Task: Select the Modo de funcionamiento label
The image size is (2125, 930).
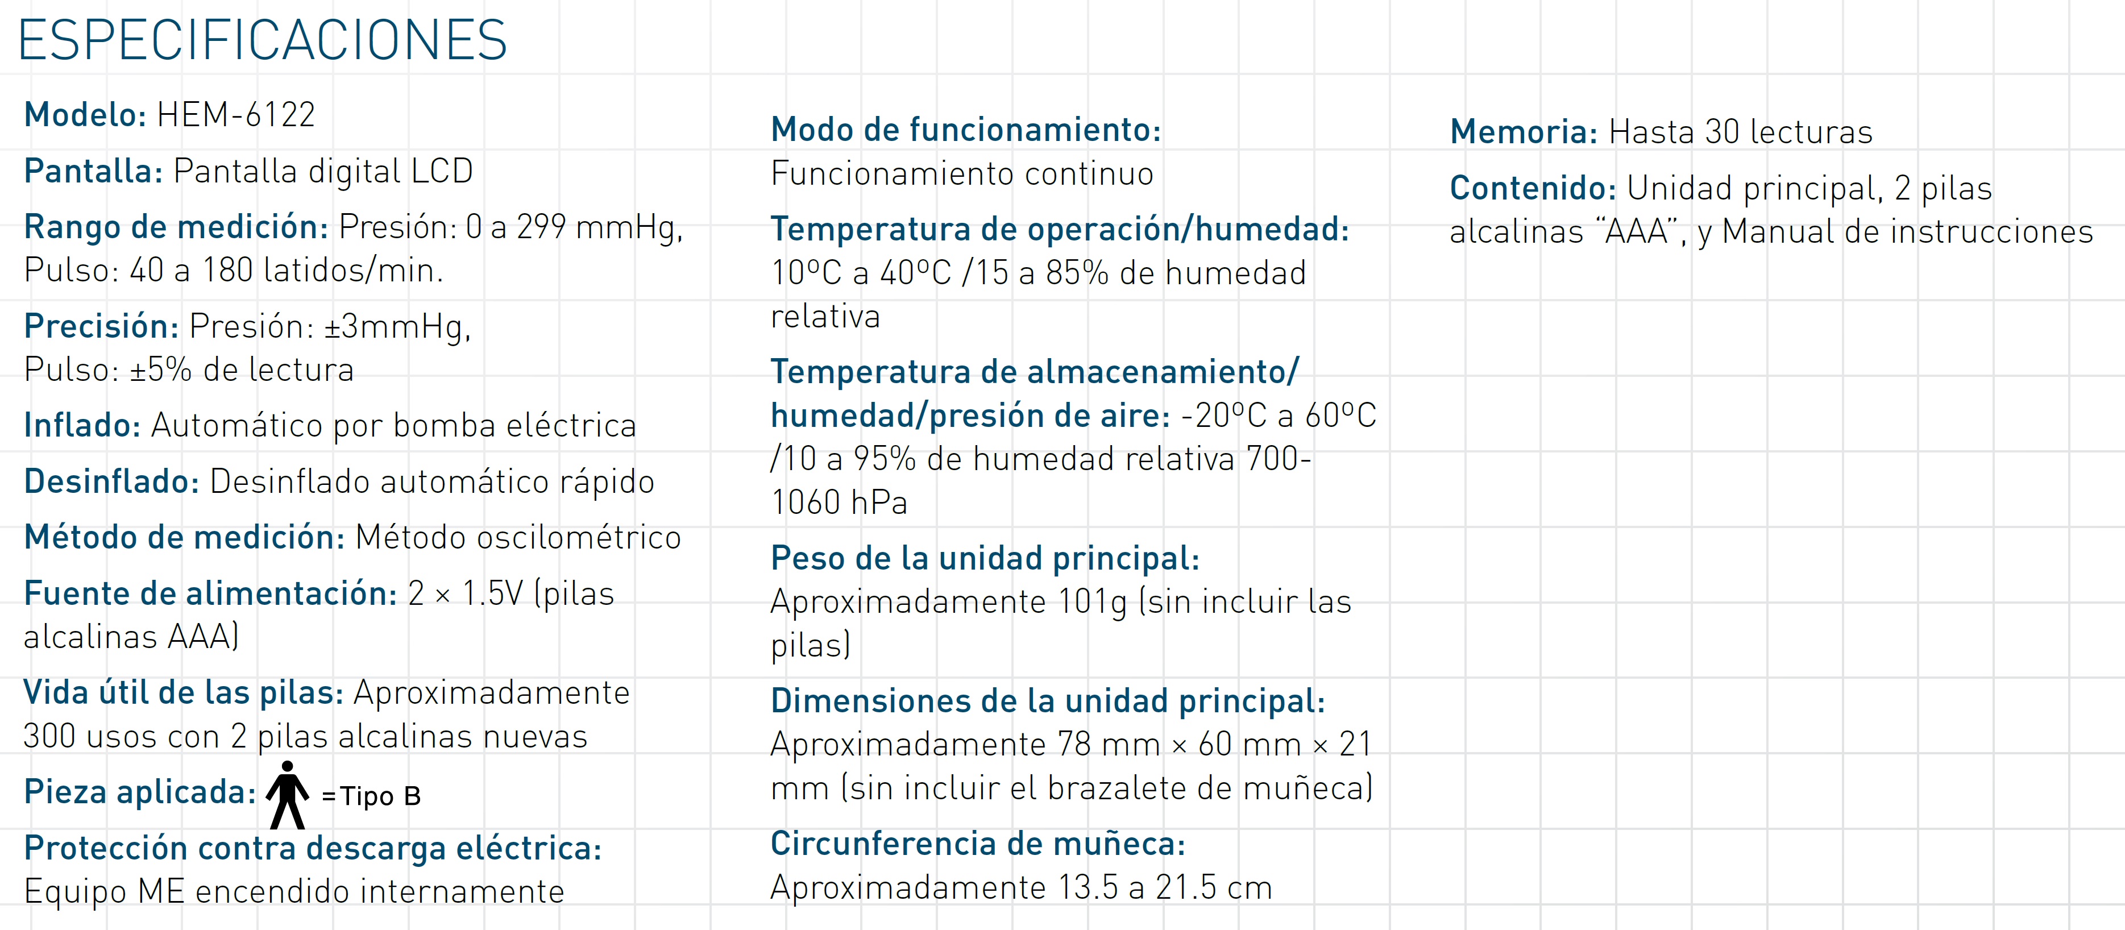Action: click(x=965, y=130)
